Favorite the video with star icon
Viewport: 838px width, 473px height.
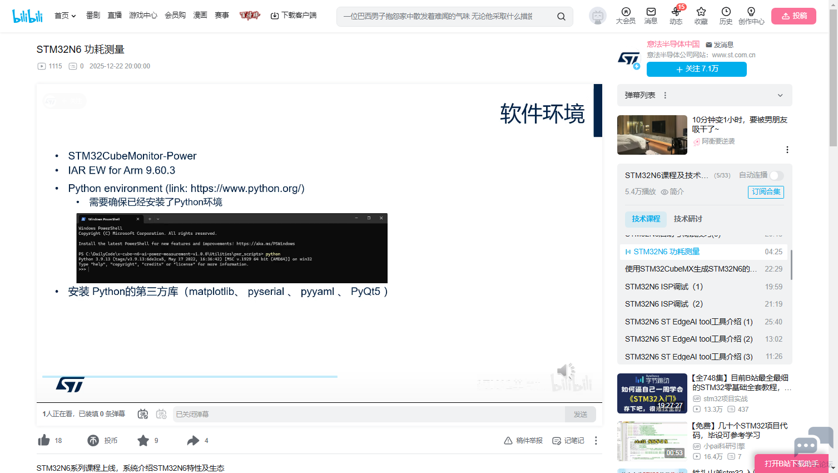coord(143,440)
